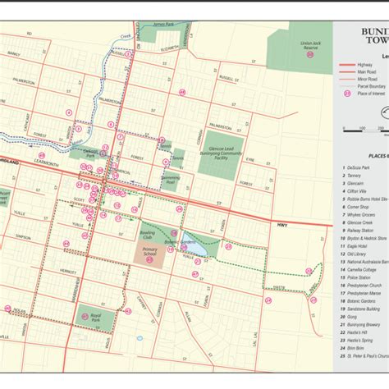Select '18 Botanic Gardens' list entry
The height and width of the screenshot is (389, 389).
pos(358,301)
